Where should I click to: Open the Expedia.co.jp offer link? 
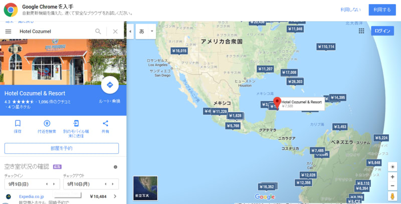point(32,196)
